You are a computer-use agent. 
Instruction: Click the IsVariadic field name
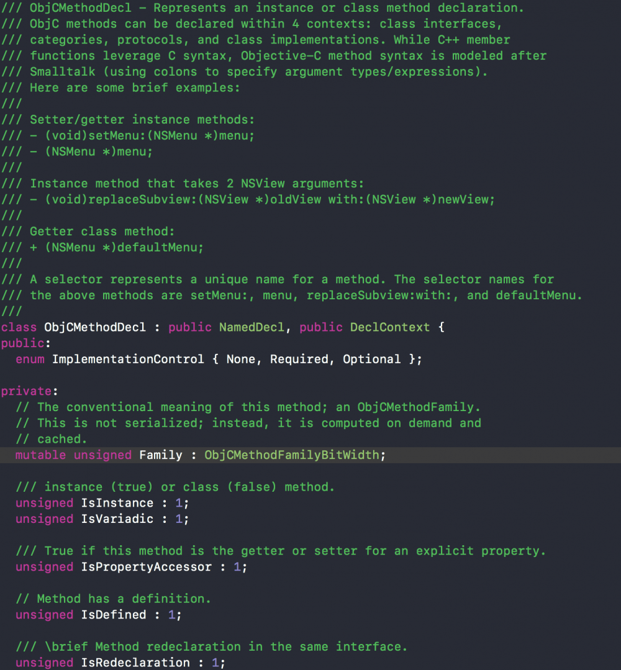[x=117, y=519]
